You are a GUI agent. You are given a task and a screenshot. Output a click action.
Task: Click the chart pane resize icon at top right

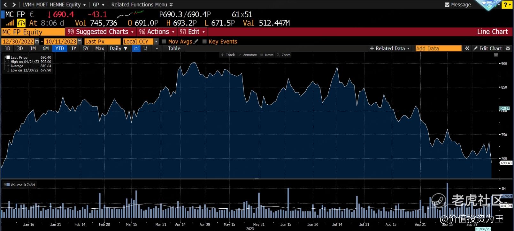tap(496, 55)
